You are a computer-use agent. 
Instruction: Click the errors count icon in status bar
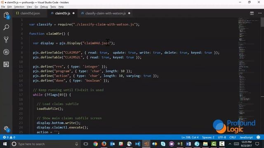click(6, 137)
